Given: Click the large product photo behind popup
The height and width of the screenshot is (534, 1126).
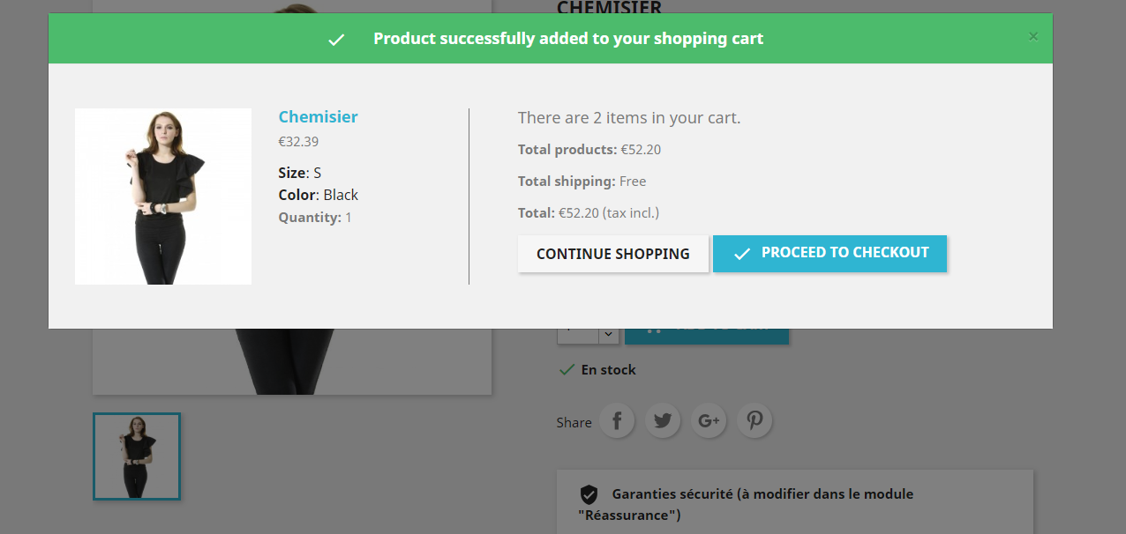Looking at the screenshot, I should coord(291,361).
